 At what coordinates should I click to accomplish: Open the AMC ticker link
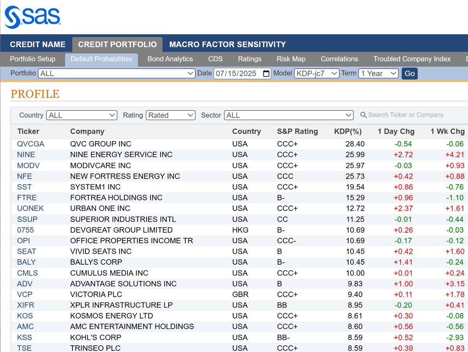coord(25,326)
